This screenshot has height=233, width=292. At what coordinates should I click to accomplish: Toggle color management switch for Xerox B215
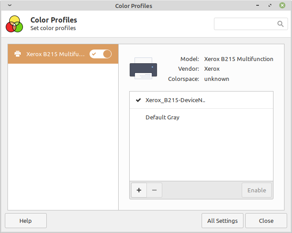click(x=101, y=54)
